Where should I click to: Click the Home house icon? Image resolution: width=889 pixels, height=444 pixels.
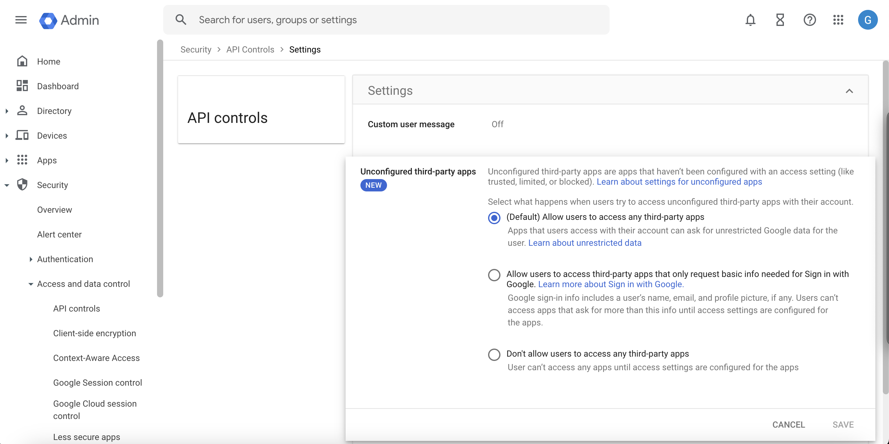tap(22, 61)
